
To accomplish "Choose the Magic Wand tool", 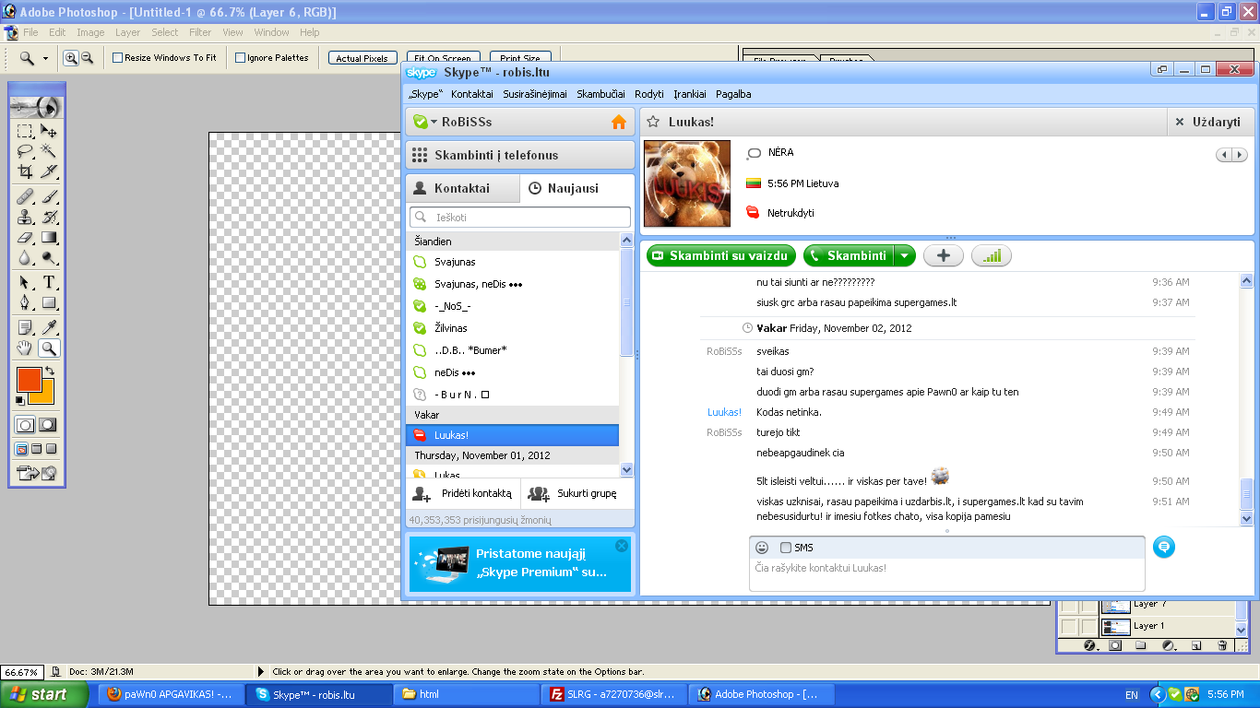I will coord(49,151).
